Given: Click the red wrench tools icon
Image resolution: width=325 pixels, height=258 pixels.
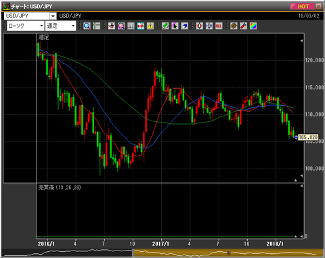Looking at the screenshot, I should click(x=243, y=26).
